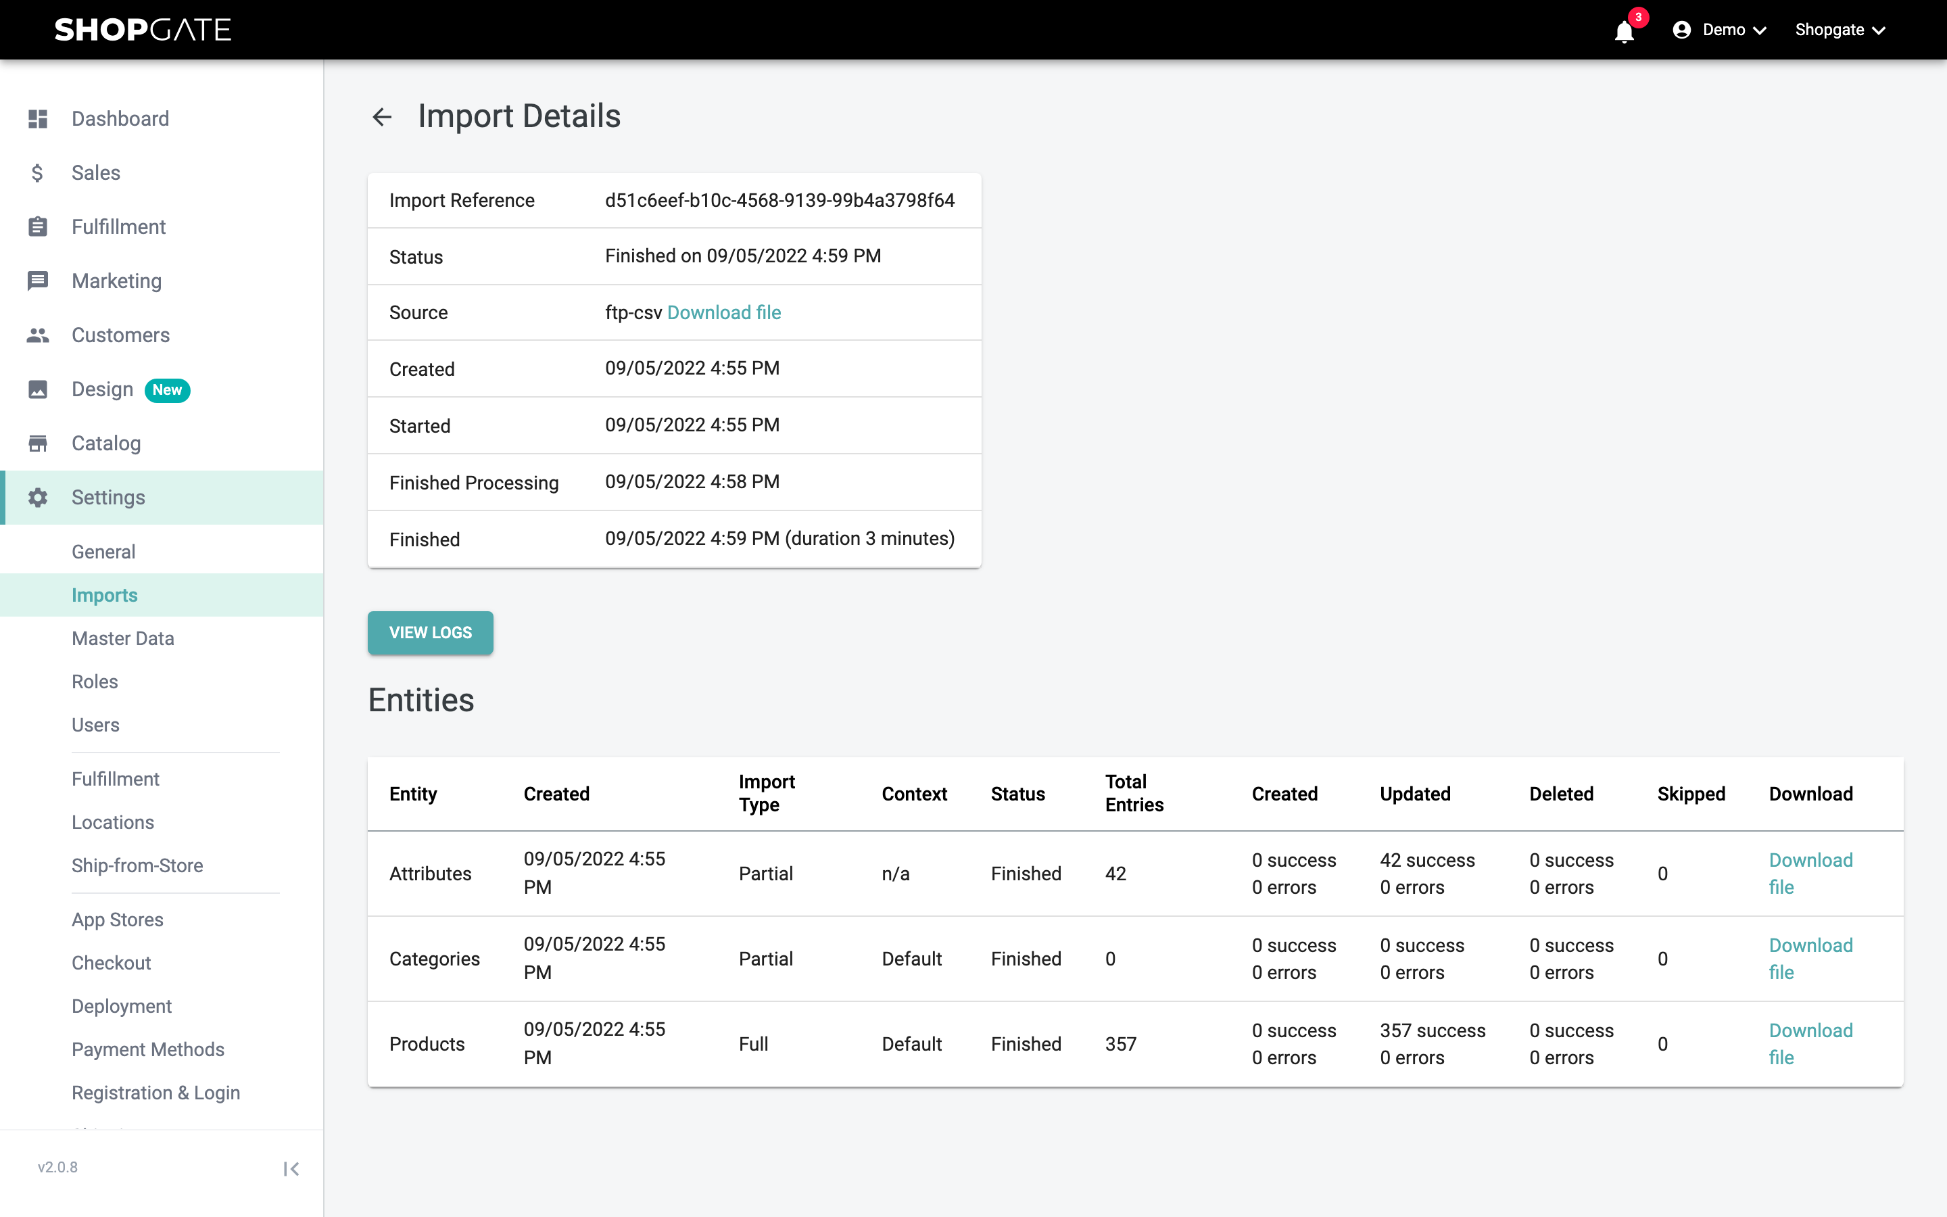Click the Attributes entity cell

[431, 874]
